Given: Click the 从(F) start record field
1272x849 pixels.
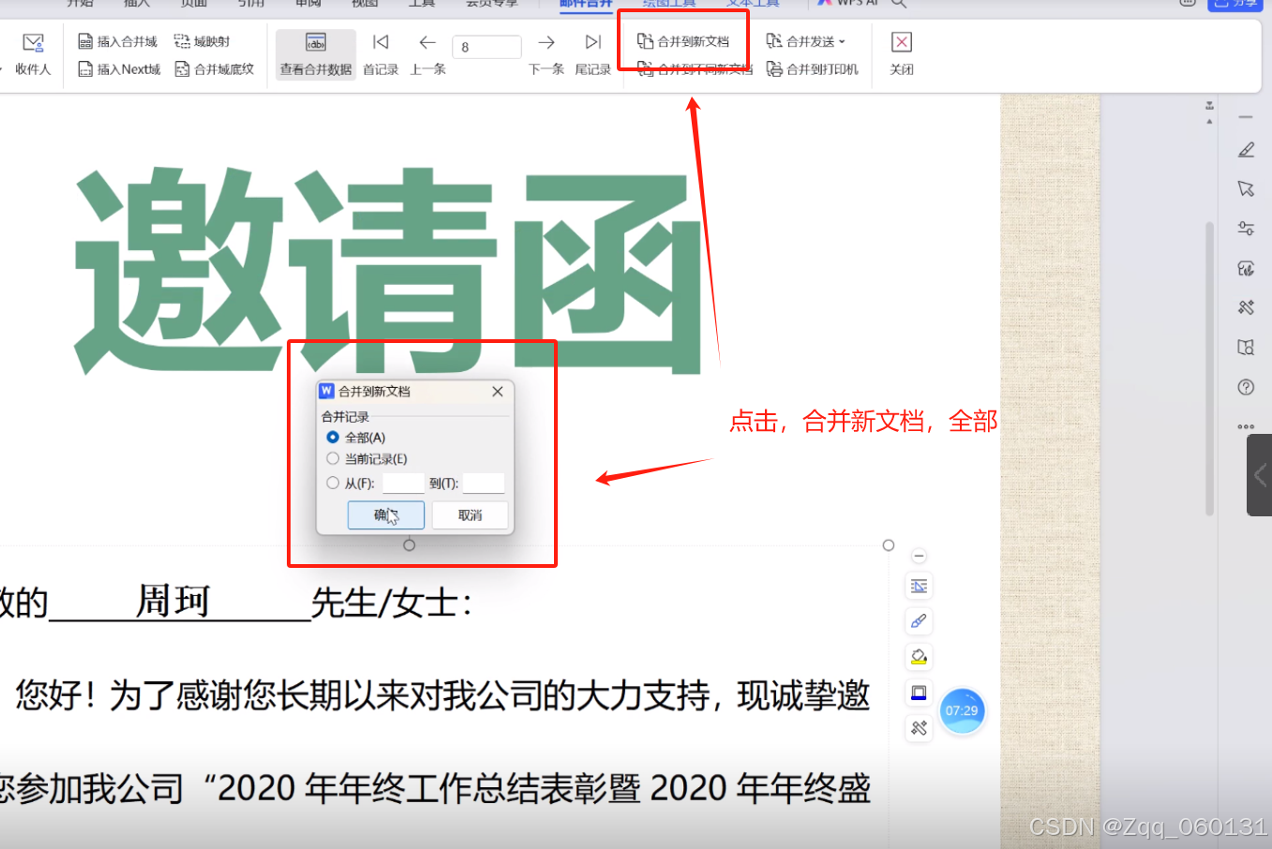Looking at the screenshot, I should point(403,484).
